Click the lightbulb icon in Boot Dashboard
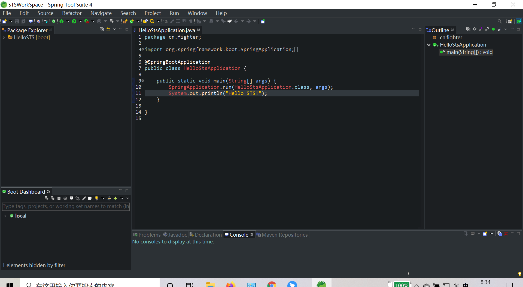This screenshot has width=523, height=287. click(x=97, y=198)
